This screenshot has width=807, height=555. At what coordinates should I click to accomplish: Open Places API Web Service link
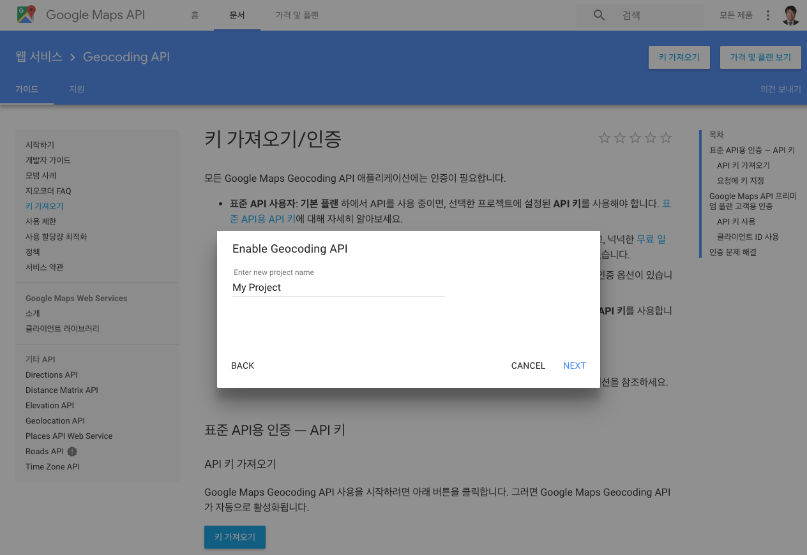pyautogui.click(x=69, y=436)
